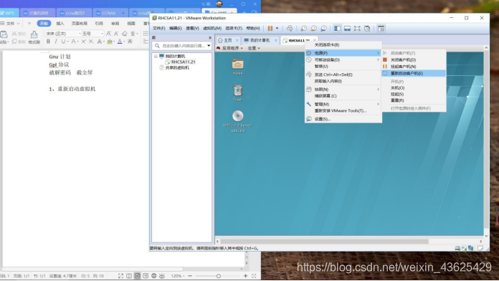Image resolution: width=499 pixels, height=281 pixels.
Task: Open the WPS 页面布局 ribbon tab
Action: 80,24
